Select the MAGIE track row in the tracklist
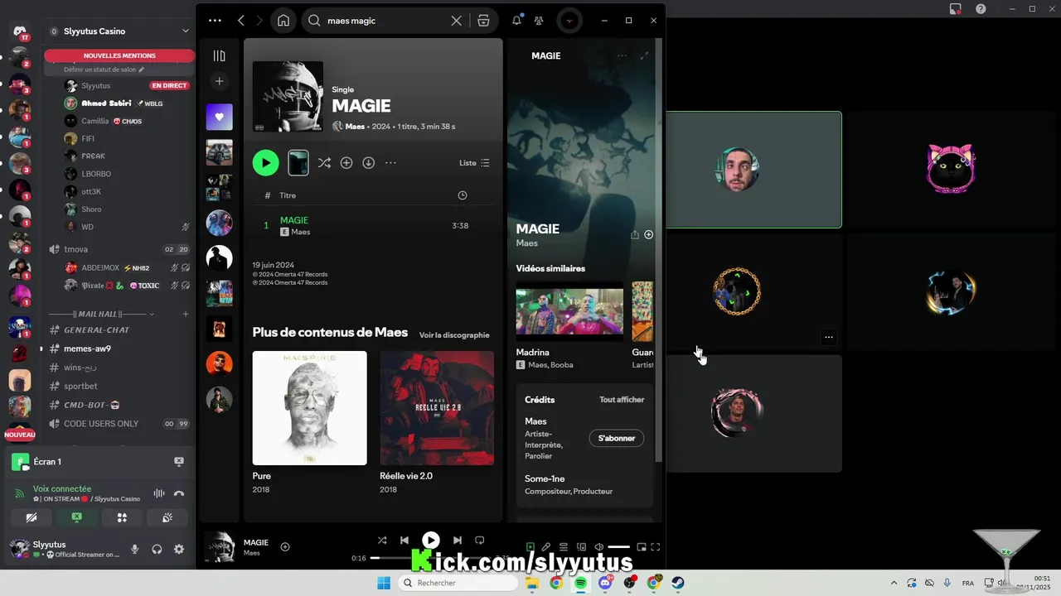Screen dimensions: 1061x596 [373, 226]
